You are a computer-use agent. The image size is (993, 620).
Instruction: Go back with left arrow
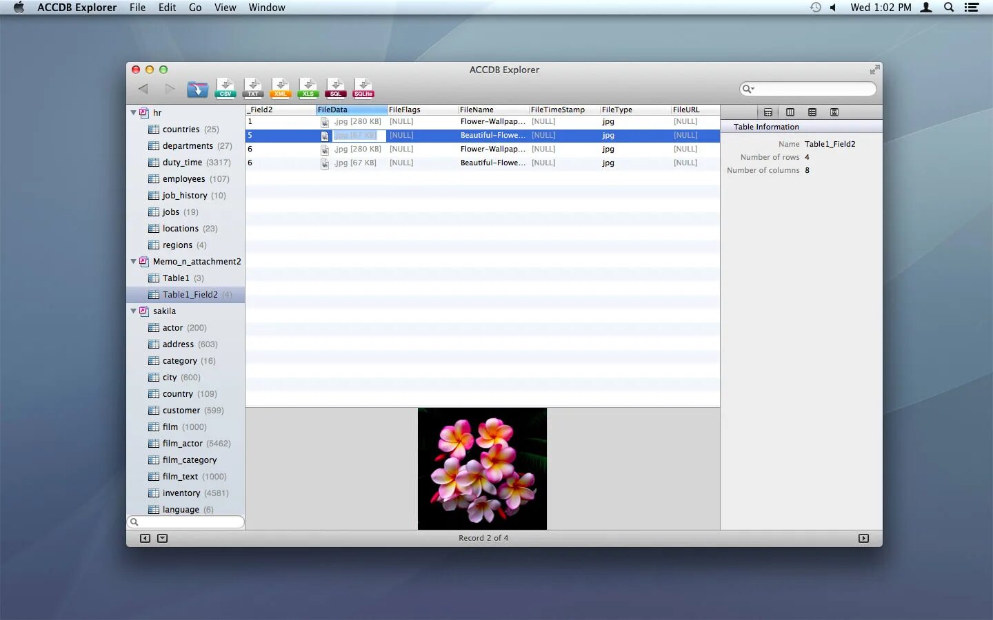pos(143,88)
